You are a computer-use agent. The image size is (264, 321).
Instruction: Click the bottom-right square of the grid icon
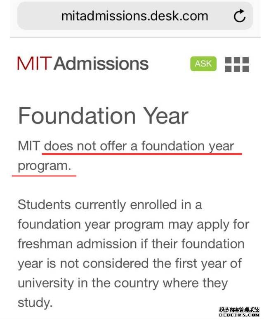click(x=246, y=69)
